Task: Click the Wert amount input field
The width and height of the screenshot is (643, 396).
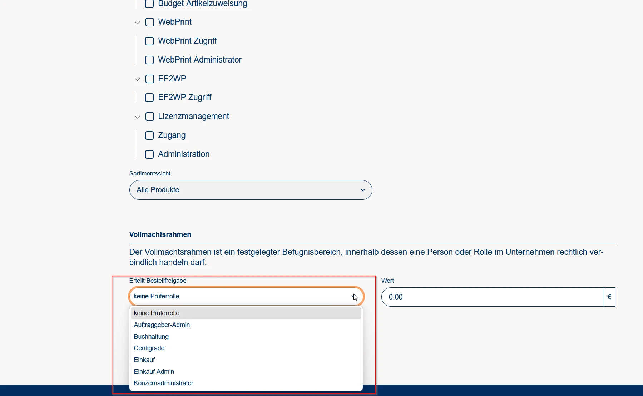Action: [492, 297]
